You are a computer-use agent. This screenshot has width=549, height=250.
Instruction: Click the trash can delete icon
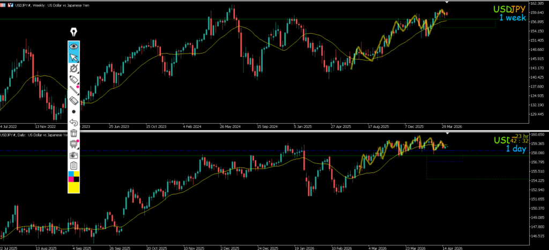(73, 133)
